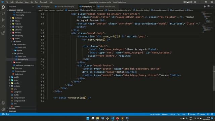Open the Source Control view

pyautogui.click(x=3, y=20)
